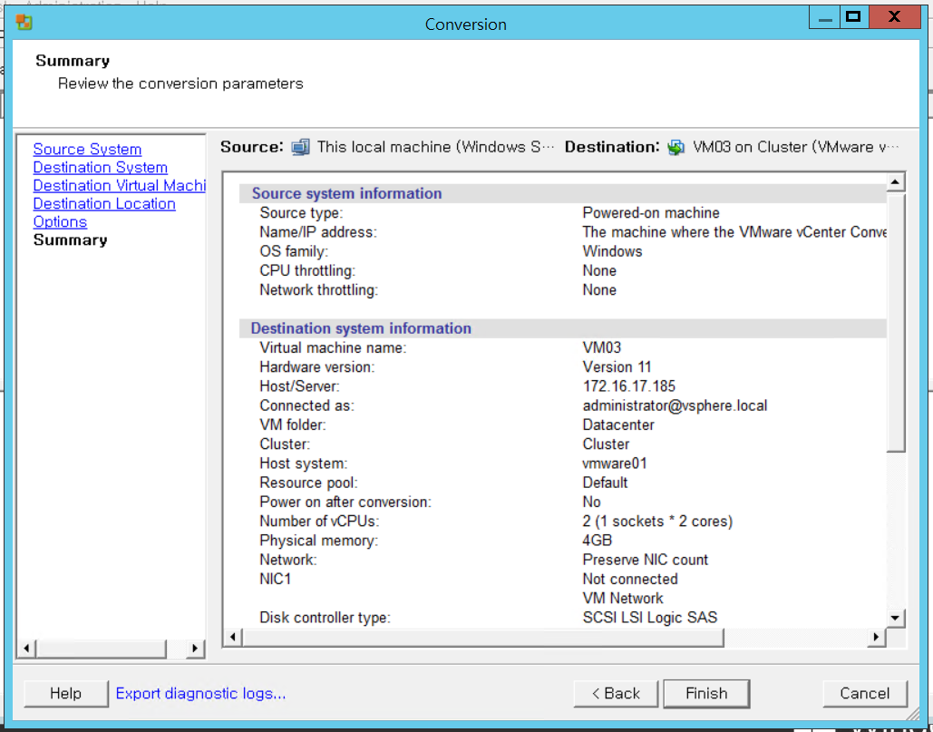The height and width of the screenshot is (732, 933).
Task: Click the Back button
Action: [616, 693]
